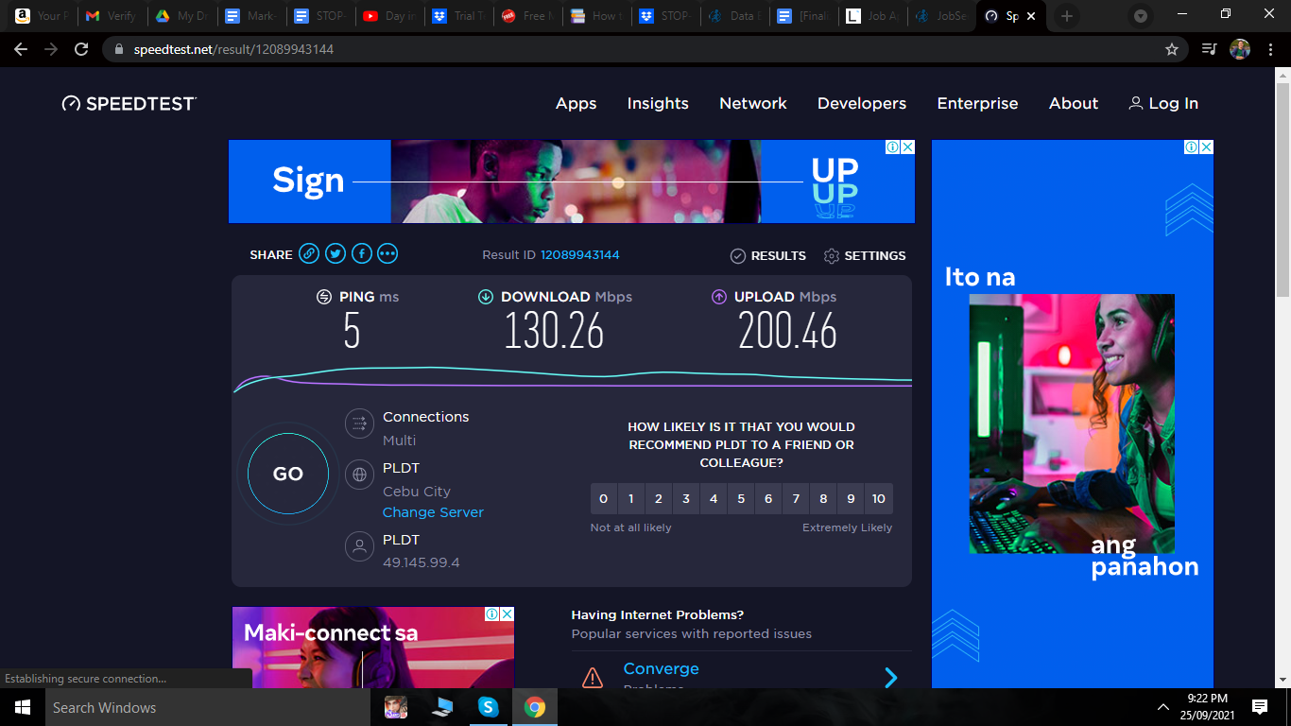The height and width of the screenshot is (726, 1291).
Task: Open the Developers menu
Action: (x=862, y=104)
